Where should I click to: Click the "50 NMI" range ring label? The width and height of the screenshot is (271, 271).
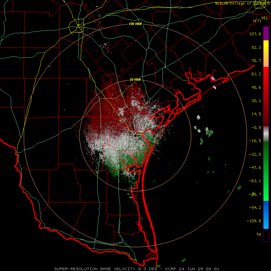coord(135,79)
